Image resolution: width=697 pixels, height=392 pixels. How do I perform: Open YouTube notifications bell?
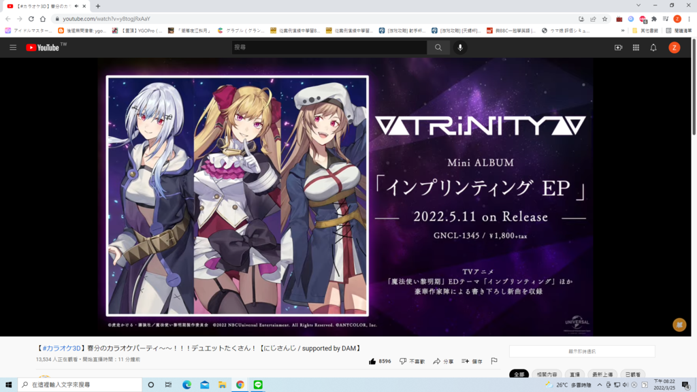pyautogui.click(x=653, y=48)
